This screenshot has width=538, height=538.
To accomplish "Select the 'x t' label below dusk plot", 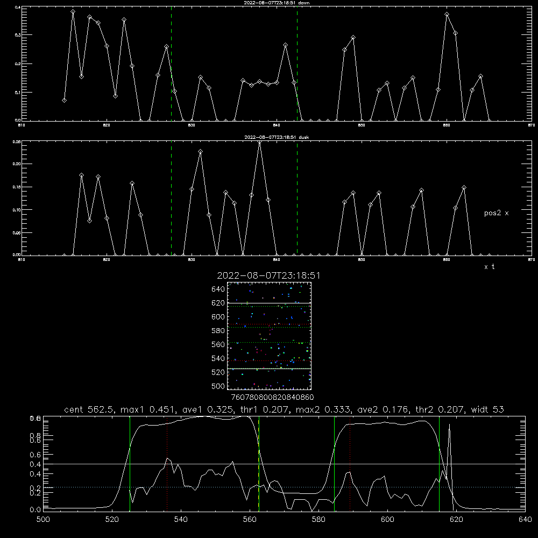I will pos(489,267).
